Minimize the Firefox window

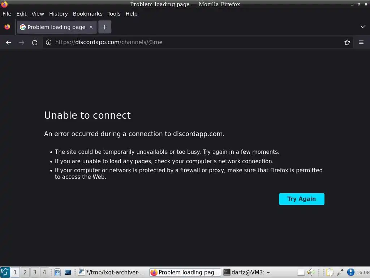pyautogui.click(x=352, y=4)
